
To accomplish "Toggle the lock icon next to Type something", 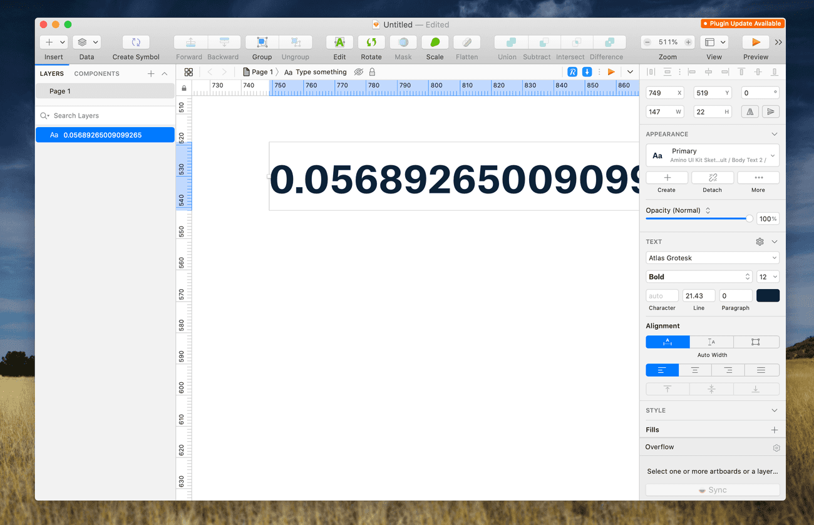I will (372, 72).
